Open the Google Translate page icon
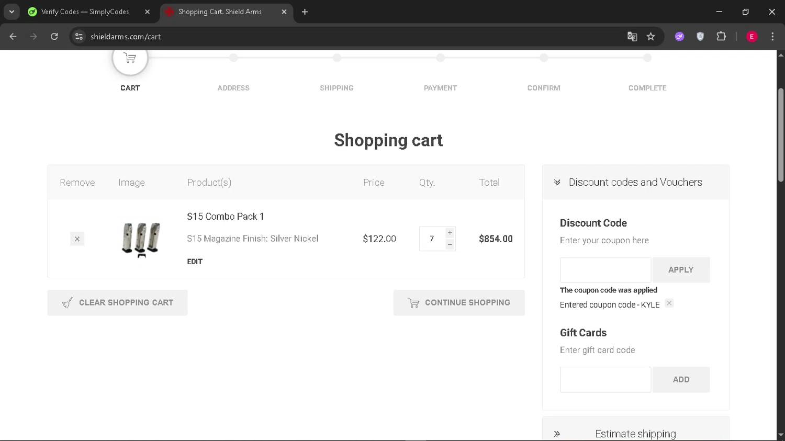 tap(632, 37)
